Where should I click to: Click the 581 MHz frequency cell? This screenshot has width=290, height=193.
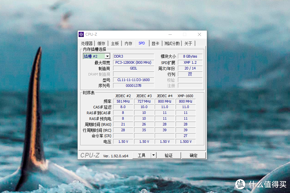[x=123, y=101]
